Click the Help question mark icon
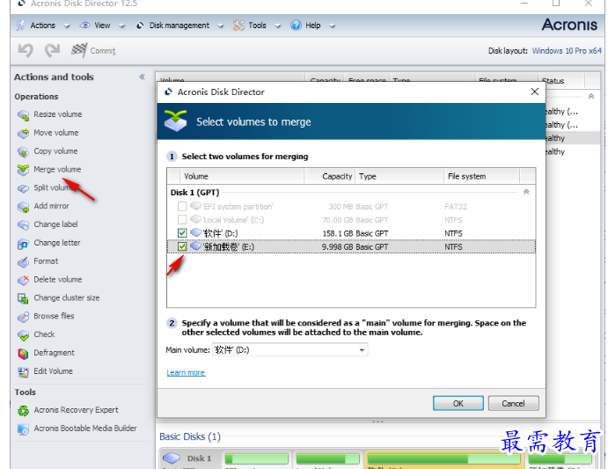 point(296,26)
